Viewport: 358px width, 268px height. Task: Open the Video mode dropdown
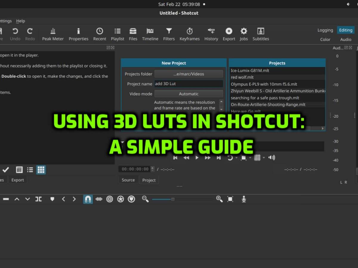[x=189, y=94]
